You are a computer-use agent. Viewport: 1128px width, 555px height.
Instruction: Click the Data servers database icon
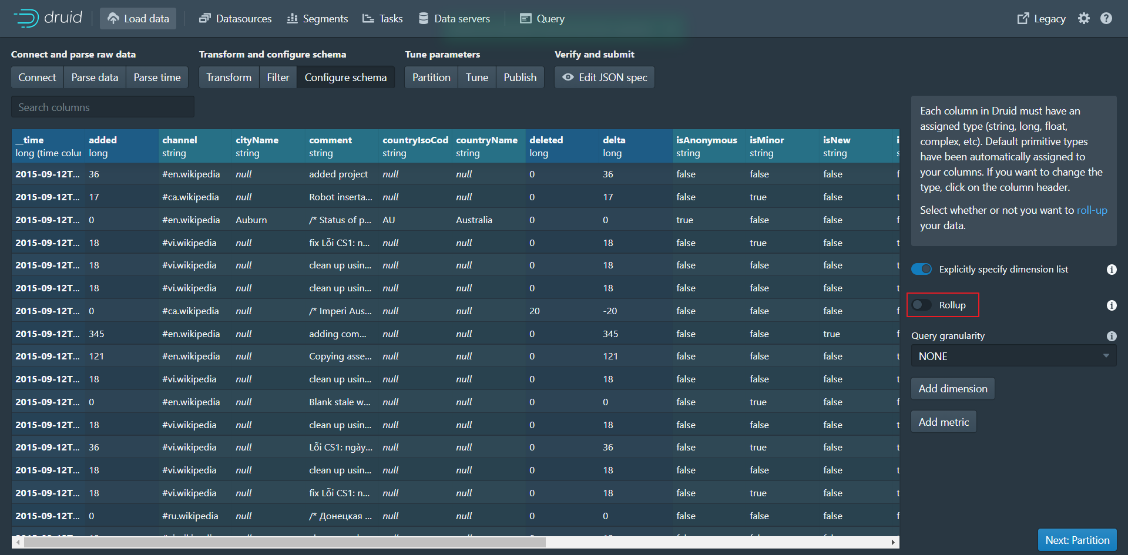click(423, 18)
